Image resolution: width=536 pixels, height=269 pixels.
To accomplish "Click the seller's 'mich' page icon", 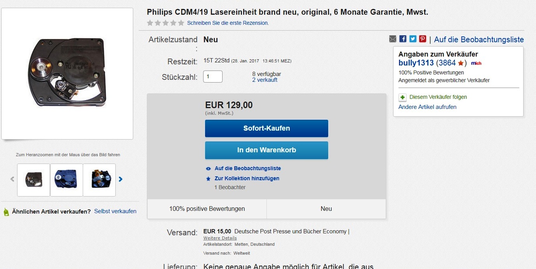I will [x=476, y=63].
